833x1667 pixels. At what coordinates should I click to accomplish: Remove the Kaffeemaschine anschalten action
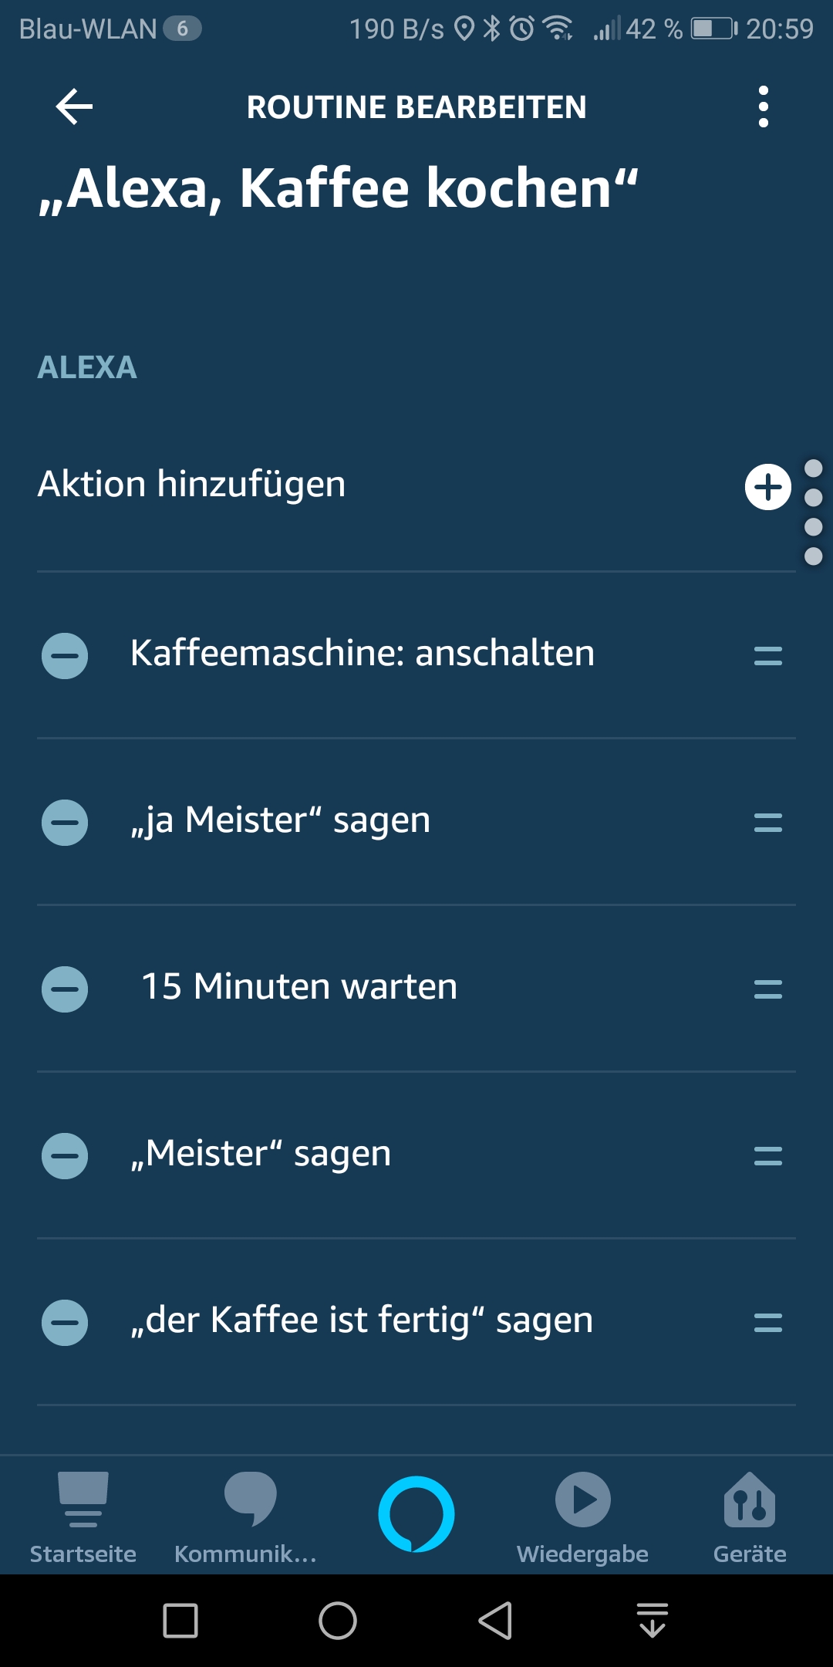coord(65,656)
